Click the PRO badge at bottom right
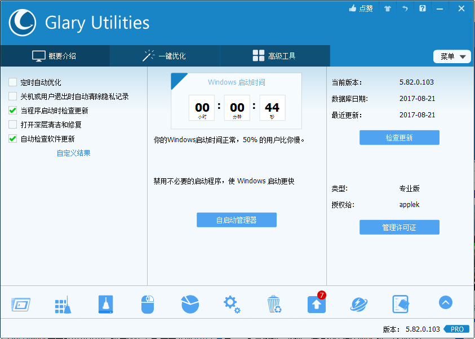Viewport: 475px width, 339px height. click(x=456, y=329)
